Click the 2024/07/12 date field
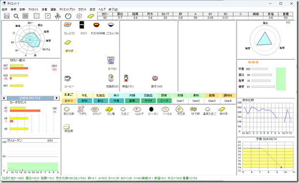The width and height of the screenshot is (299, 183). 30,98
